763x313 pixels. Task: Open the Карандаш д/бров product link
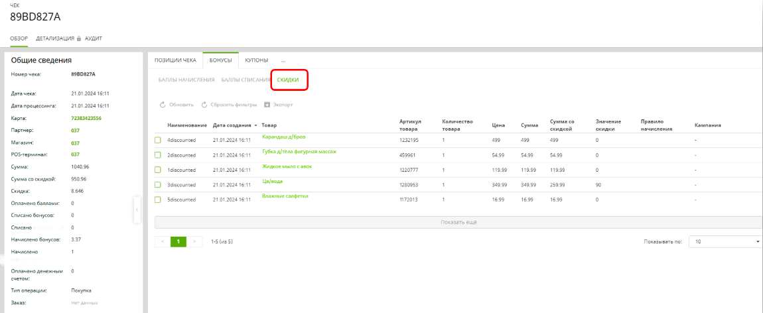pyautogui.click(x=283, y=137)
